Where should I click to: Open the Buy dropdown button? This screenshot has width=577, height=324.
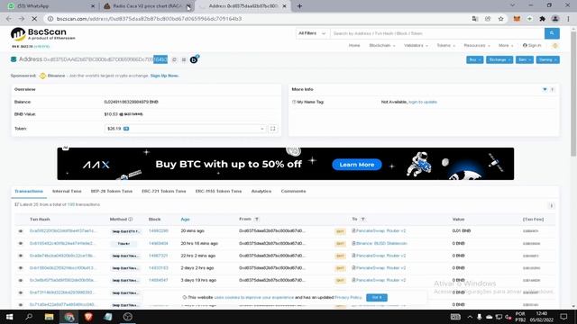[x=475, y=59]
